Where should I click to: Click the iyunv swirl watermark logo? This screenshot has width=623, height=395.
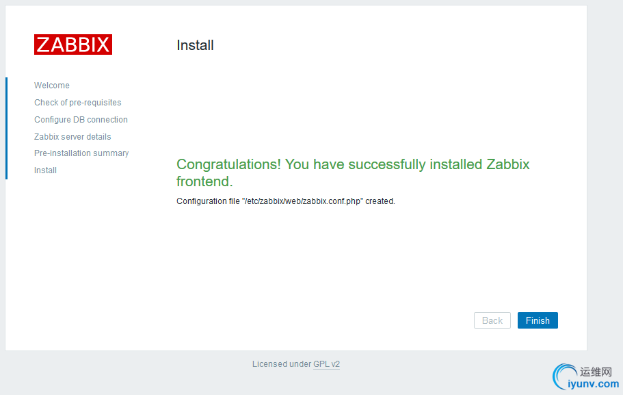point(566,377)
